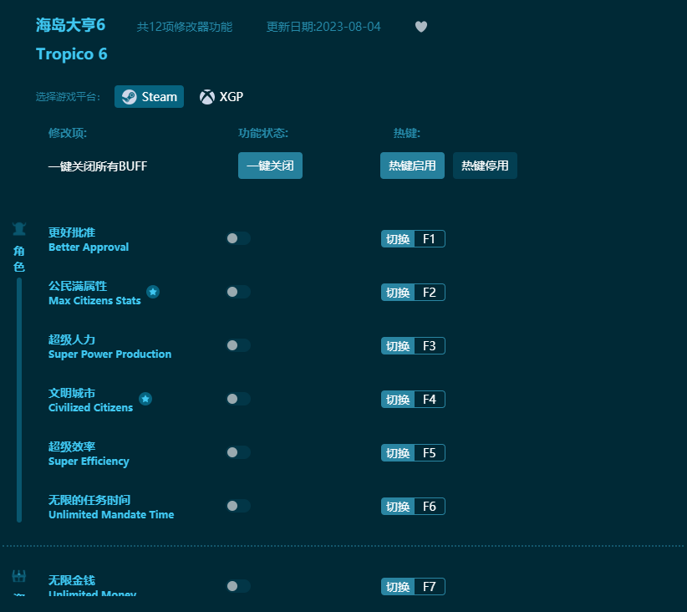
Task: Click the Xbox XGP logo icon
Action: pos(207,97)
